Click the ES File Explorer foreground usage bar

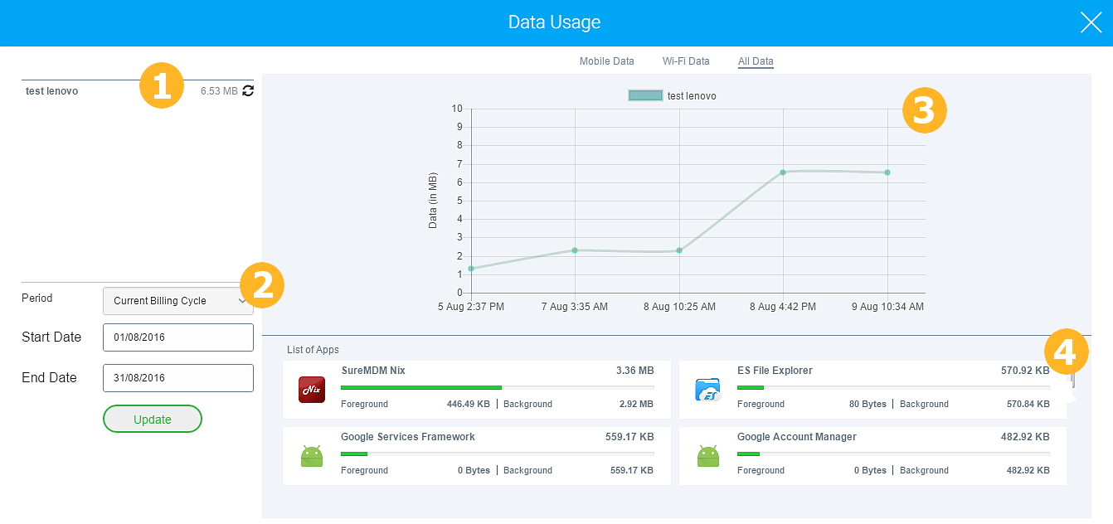pos(750,387)
